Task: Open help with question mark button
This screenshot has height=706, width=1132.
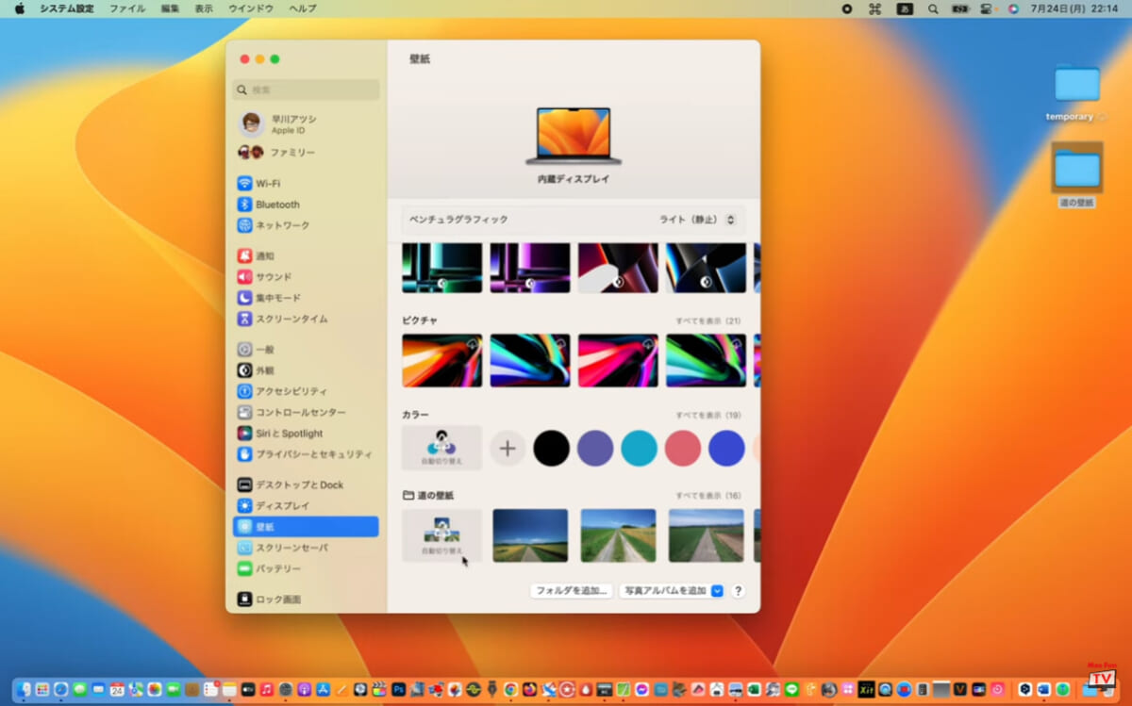Action: click(738, 591)
